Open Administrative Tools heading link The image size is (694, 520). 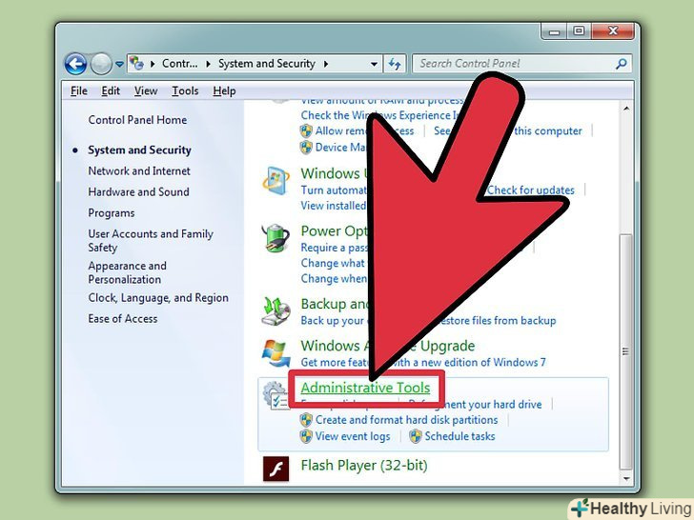pos(365,388)
